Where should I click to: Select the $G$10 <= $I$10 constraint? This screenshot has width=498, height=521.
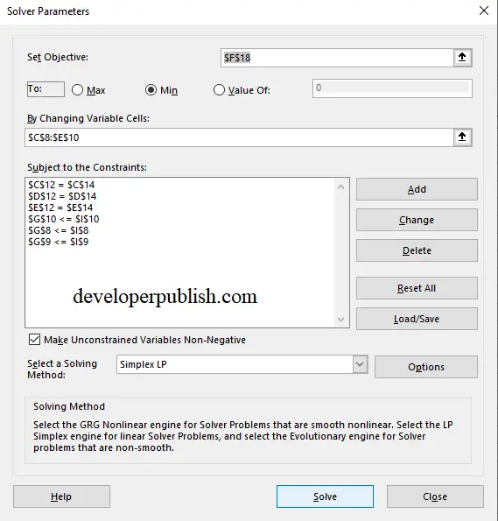coord(64,219)
